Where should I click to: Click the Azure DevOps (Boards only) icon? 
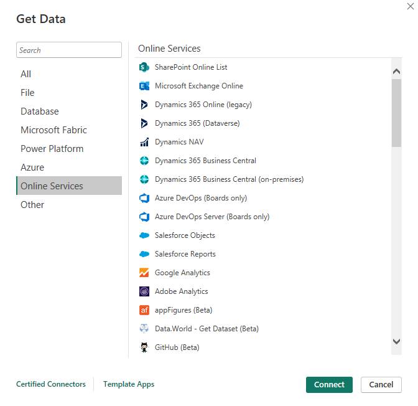[144, 198]
